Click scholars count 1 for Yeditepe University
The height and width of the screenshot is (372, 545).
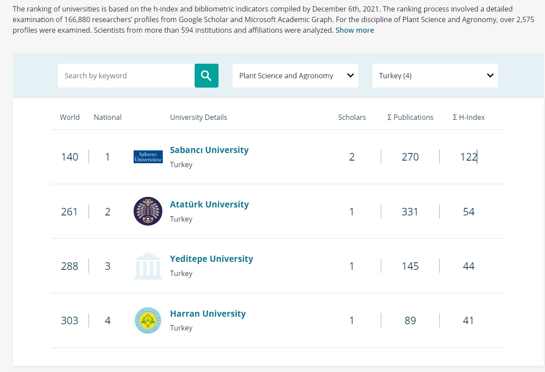(x=352, y=266)
